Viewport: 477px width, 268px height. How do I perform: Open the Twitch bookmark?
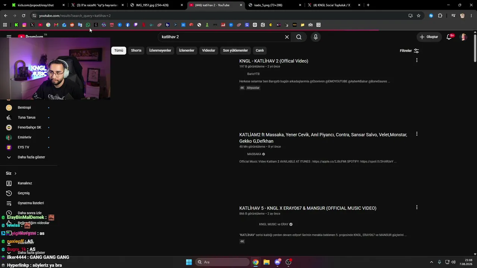point(136,25)
